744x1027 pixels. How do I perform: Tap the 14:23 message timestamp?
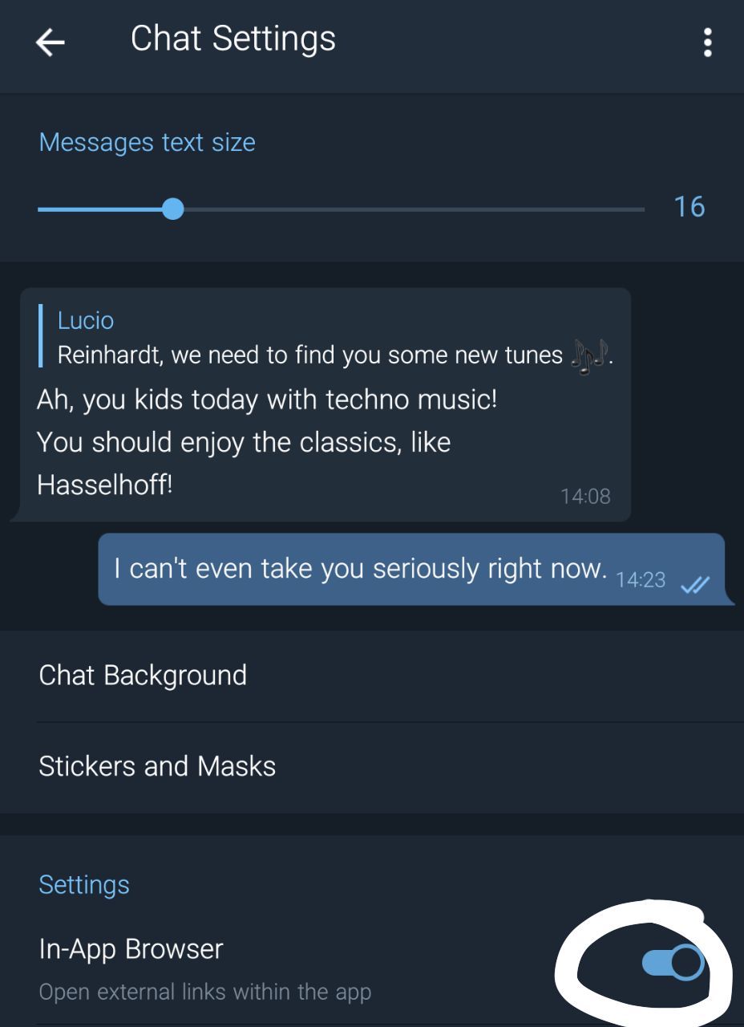pos(641,580)
